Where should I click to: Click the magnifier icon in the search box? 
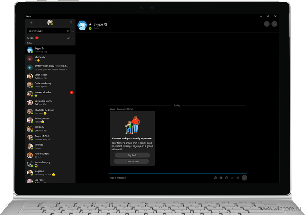coord(68,31)
